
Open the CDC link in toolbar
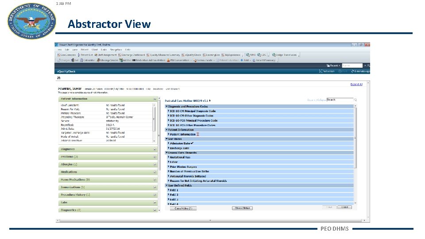262,55
